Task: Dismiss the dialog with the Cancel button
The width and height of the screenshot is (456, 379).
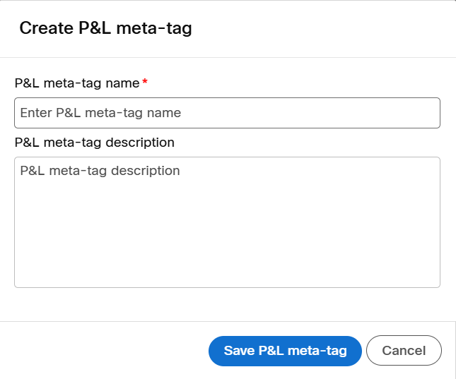Action: pos(404,351)
